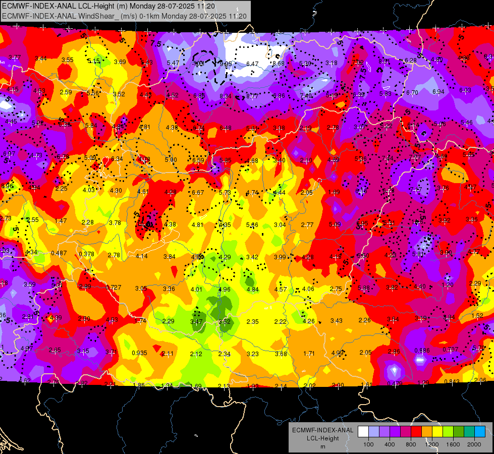Viewport: 494px width, 454px height.
Task: Click the wind shear value 4.26
Action: pos(308,321)
